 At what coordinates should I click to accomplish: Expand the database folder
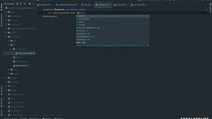click(6, 24)
